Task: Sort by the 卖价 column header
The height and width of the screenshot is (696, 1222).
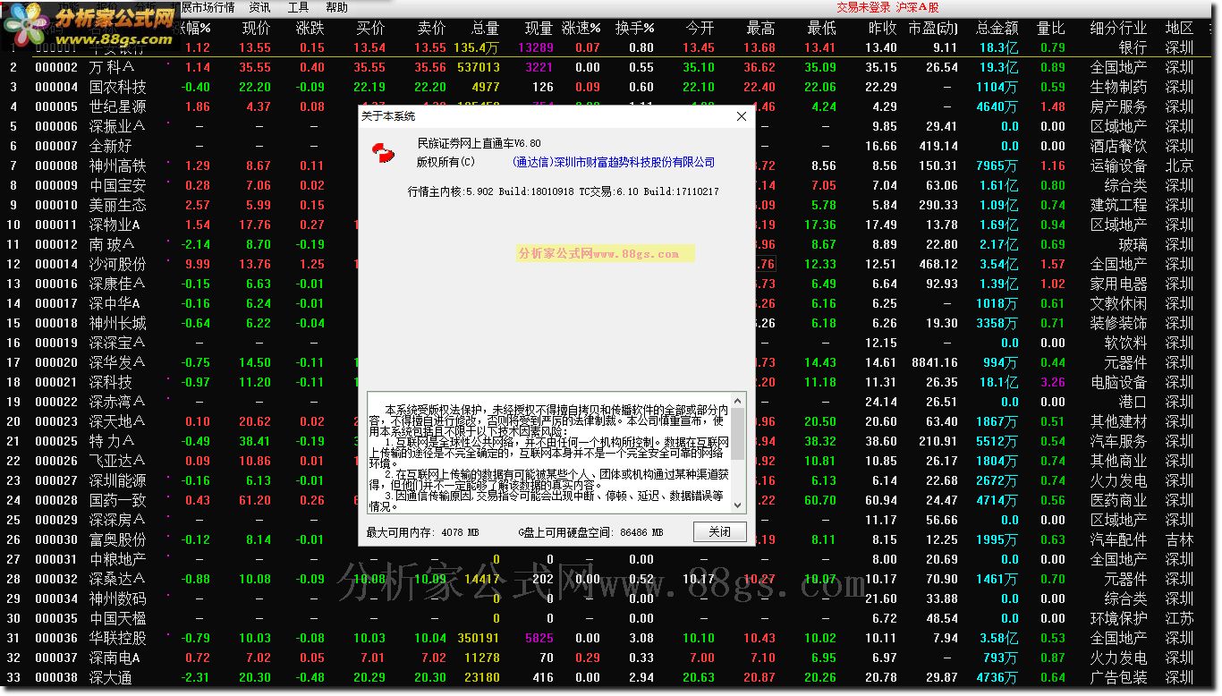Action: (x=431, y=29)
